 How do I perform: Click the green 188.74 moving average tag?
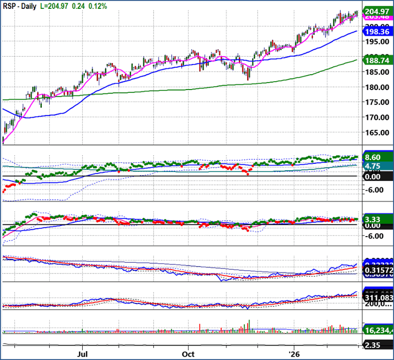pos(377,60)
